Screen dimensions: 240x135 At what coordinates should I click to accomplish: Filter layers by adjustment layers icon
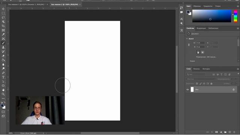coord(217,74)
